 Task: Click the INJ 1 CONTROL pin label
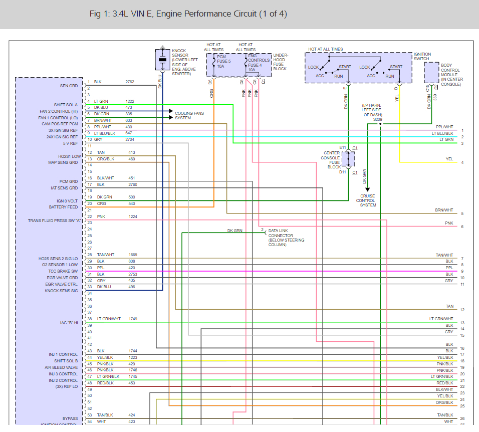point(63,354)
